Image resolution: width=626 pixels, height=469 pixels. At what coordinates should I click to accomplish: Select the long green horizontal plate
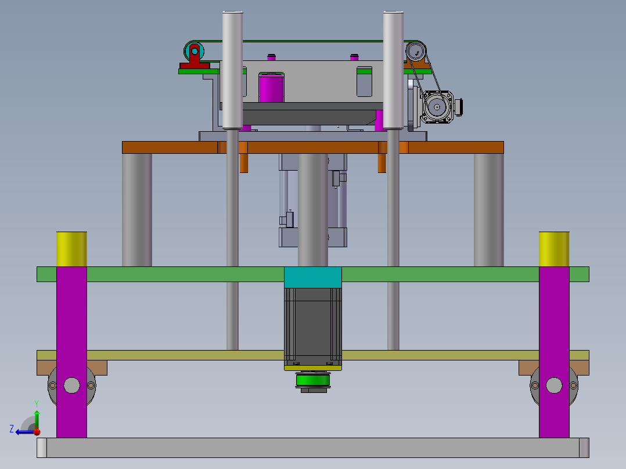coord(313,274)
